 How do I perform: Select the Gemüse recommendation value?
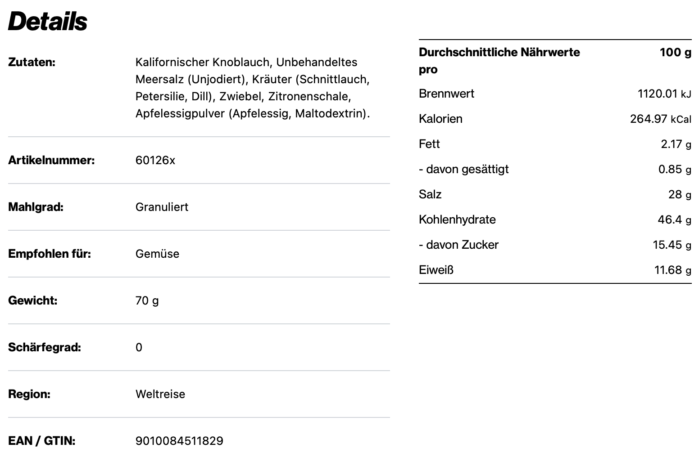157,254
